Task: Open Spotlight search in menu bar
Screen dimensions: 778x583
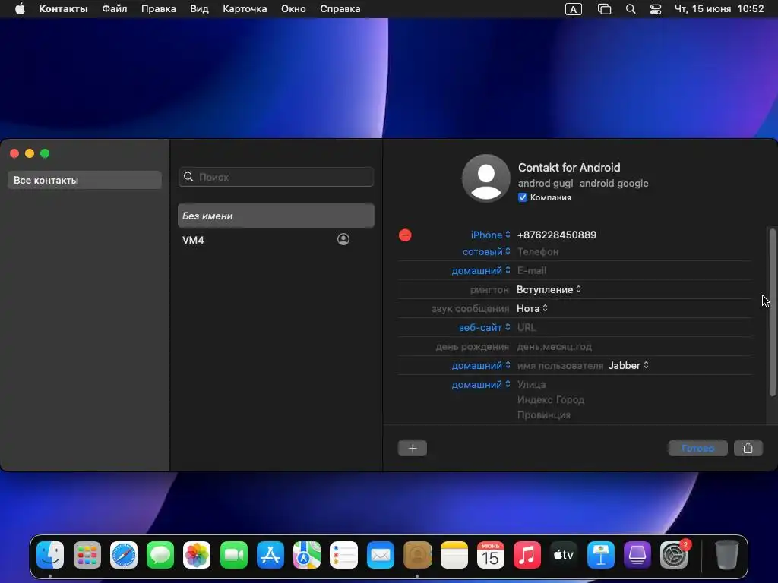Action: point(631,9)
